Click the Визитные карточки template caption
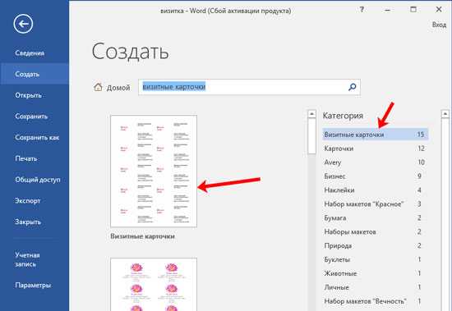This screenshot has height=311, width=452. (x=142, y=236)
